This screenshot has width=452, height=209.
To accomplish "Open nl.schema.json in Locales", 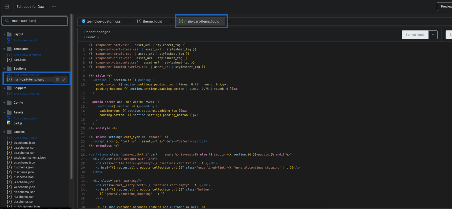I will pos(24,197).
